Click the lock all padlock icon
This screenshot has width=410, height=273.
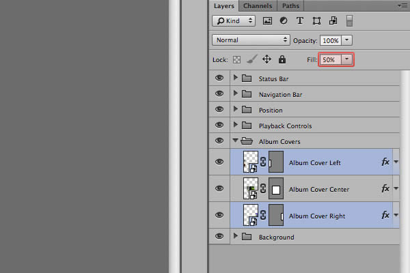pyautogui.click(x=282, y=60)
